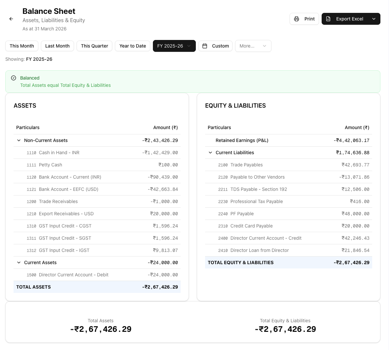Click the Export Excel file icon
Viewport: 389px width, 350px height.
328,19
